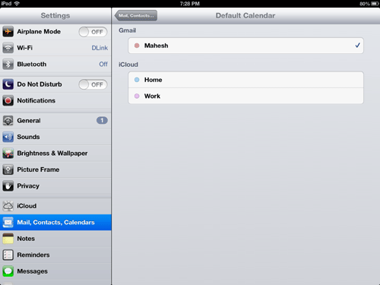This screenshot has width=380, height=285.
Task: Tap the battery icon in status bar
Action: pos(375,4)
